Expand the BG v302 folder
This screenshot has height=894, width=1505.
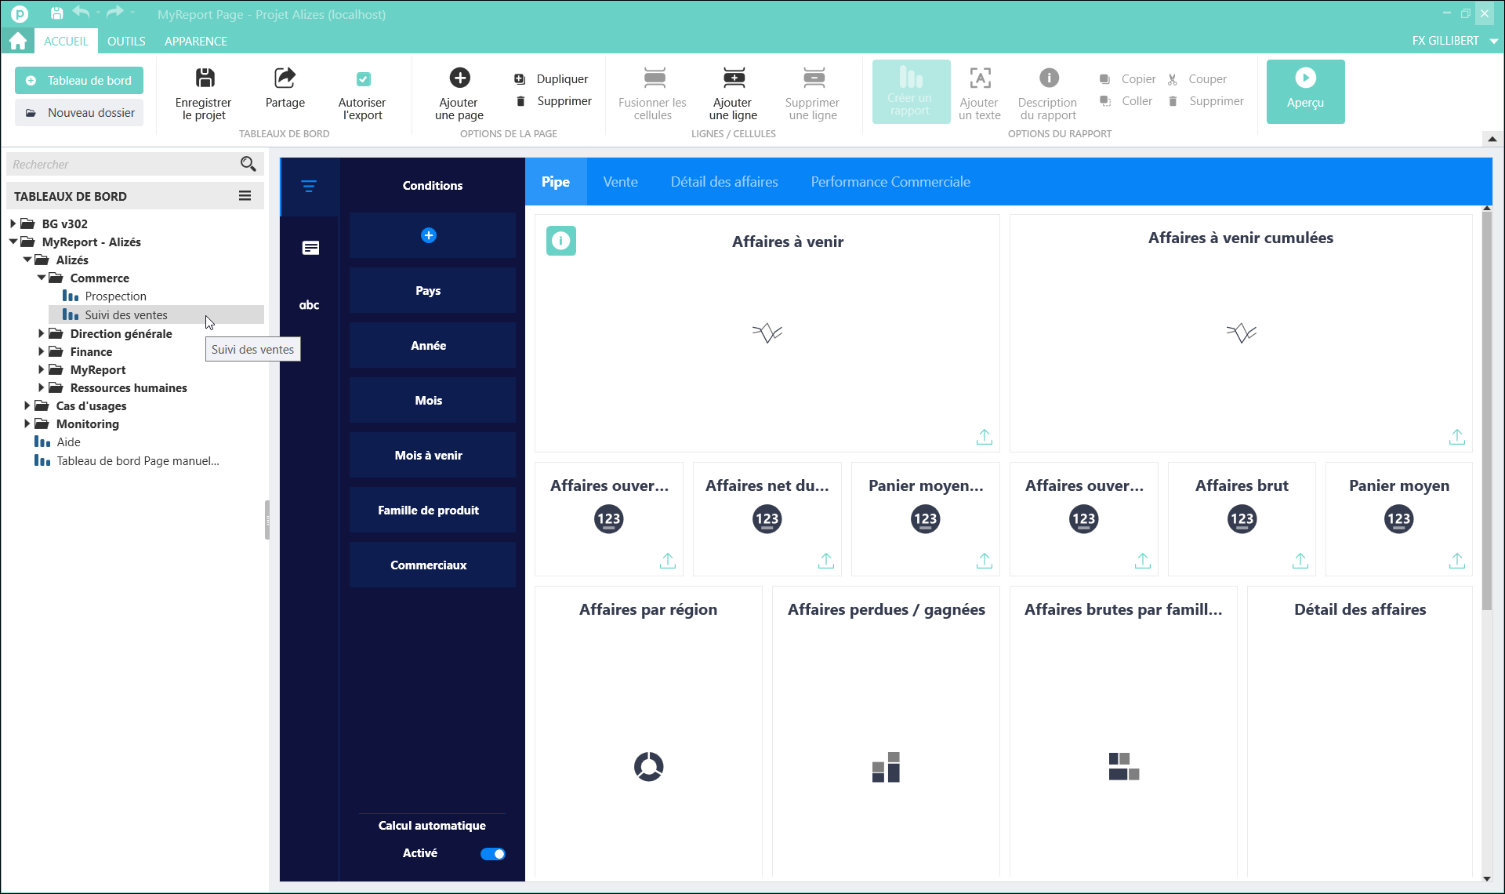[13, 223]
